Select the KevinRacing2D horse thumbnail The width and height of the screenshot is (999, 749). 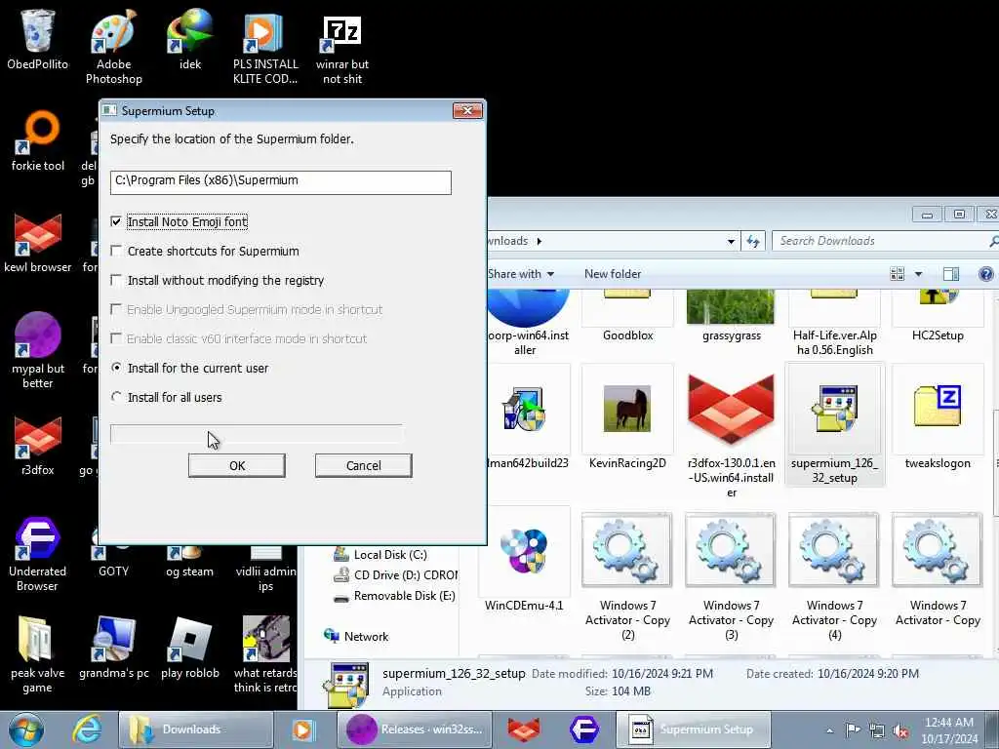pos(627,417)
